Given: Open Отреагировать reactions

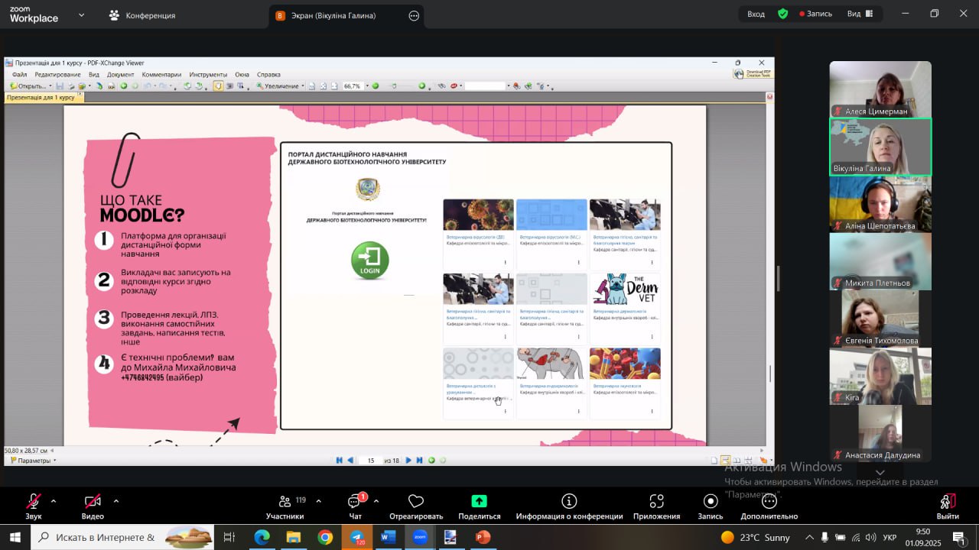Looking at the screenshot, I should [416, 506].
